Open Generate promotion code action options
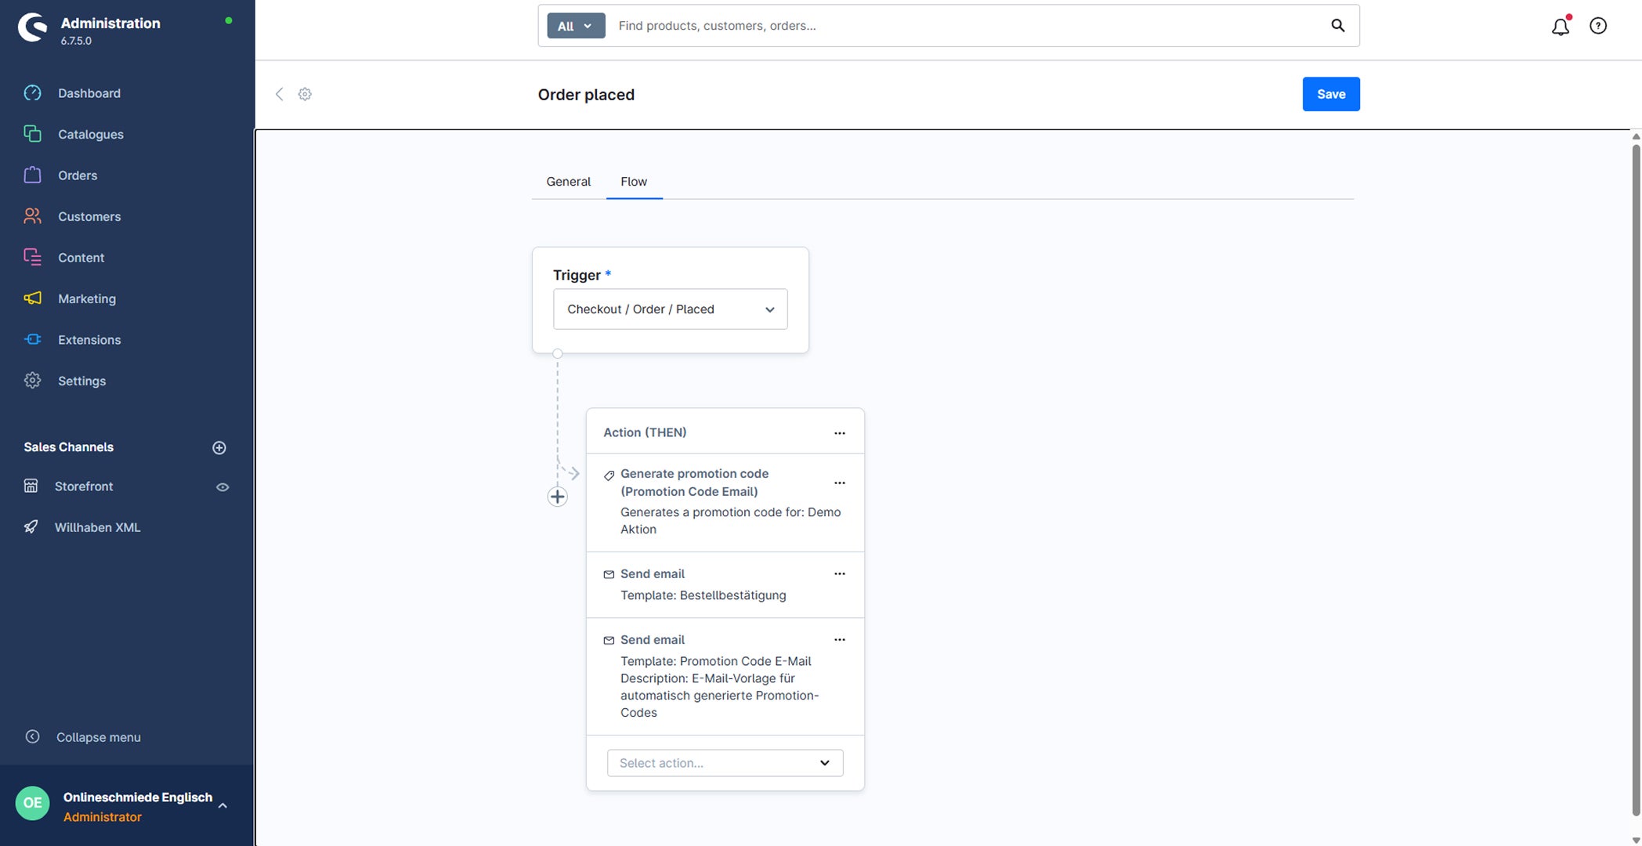Image resolution: width=1642 pixels, height=846 pixels. click(840, 483)
